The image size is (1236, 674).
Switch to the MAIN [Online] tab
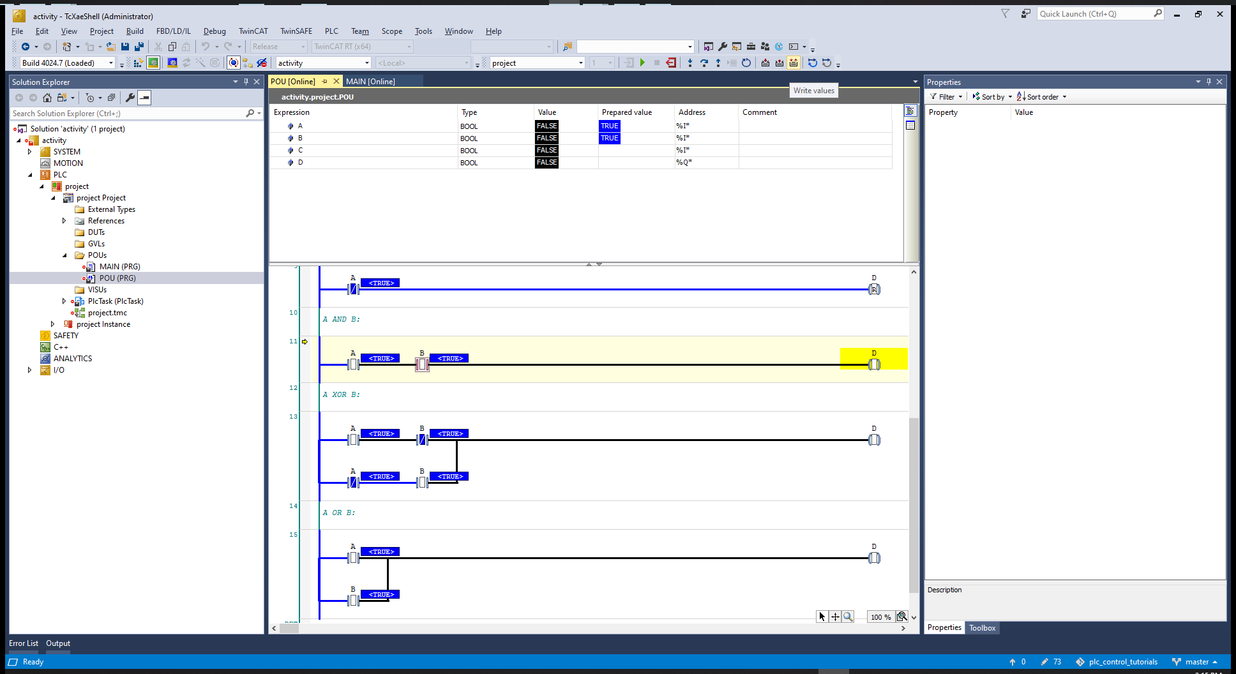tap(370, 81)
